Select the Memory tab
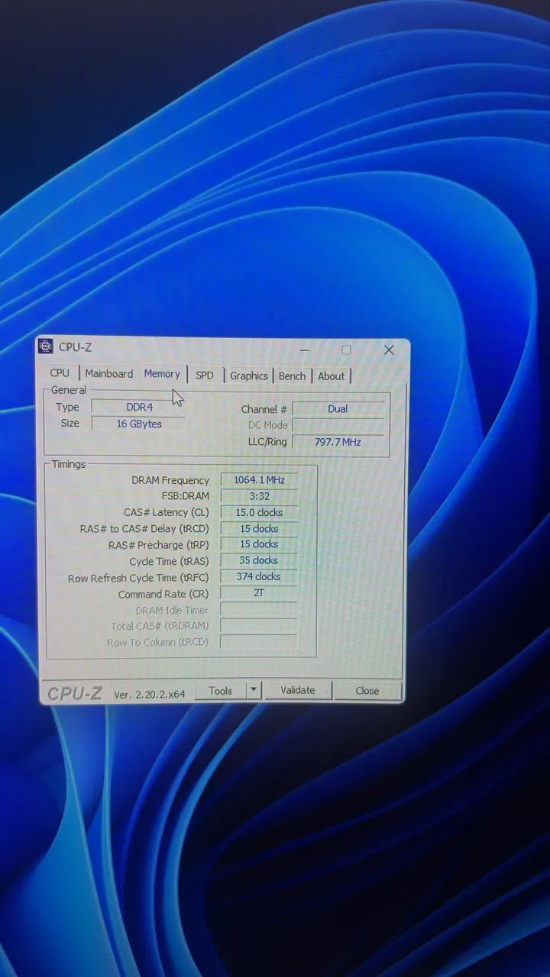Image resolution: width=550 pixels, height=977 pixels. click(162, 373)
